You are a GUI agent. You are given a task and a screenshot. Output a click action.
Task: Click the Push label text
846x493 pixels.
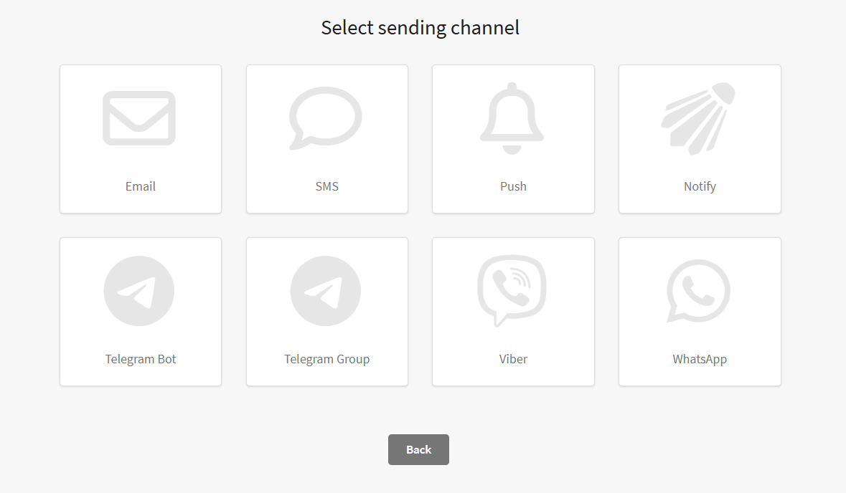pos(513,186)
